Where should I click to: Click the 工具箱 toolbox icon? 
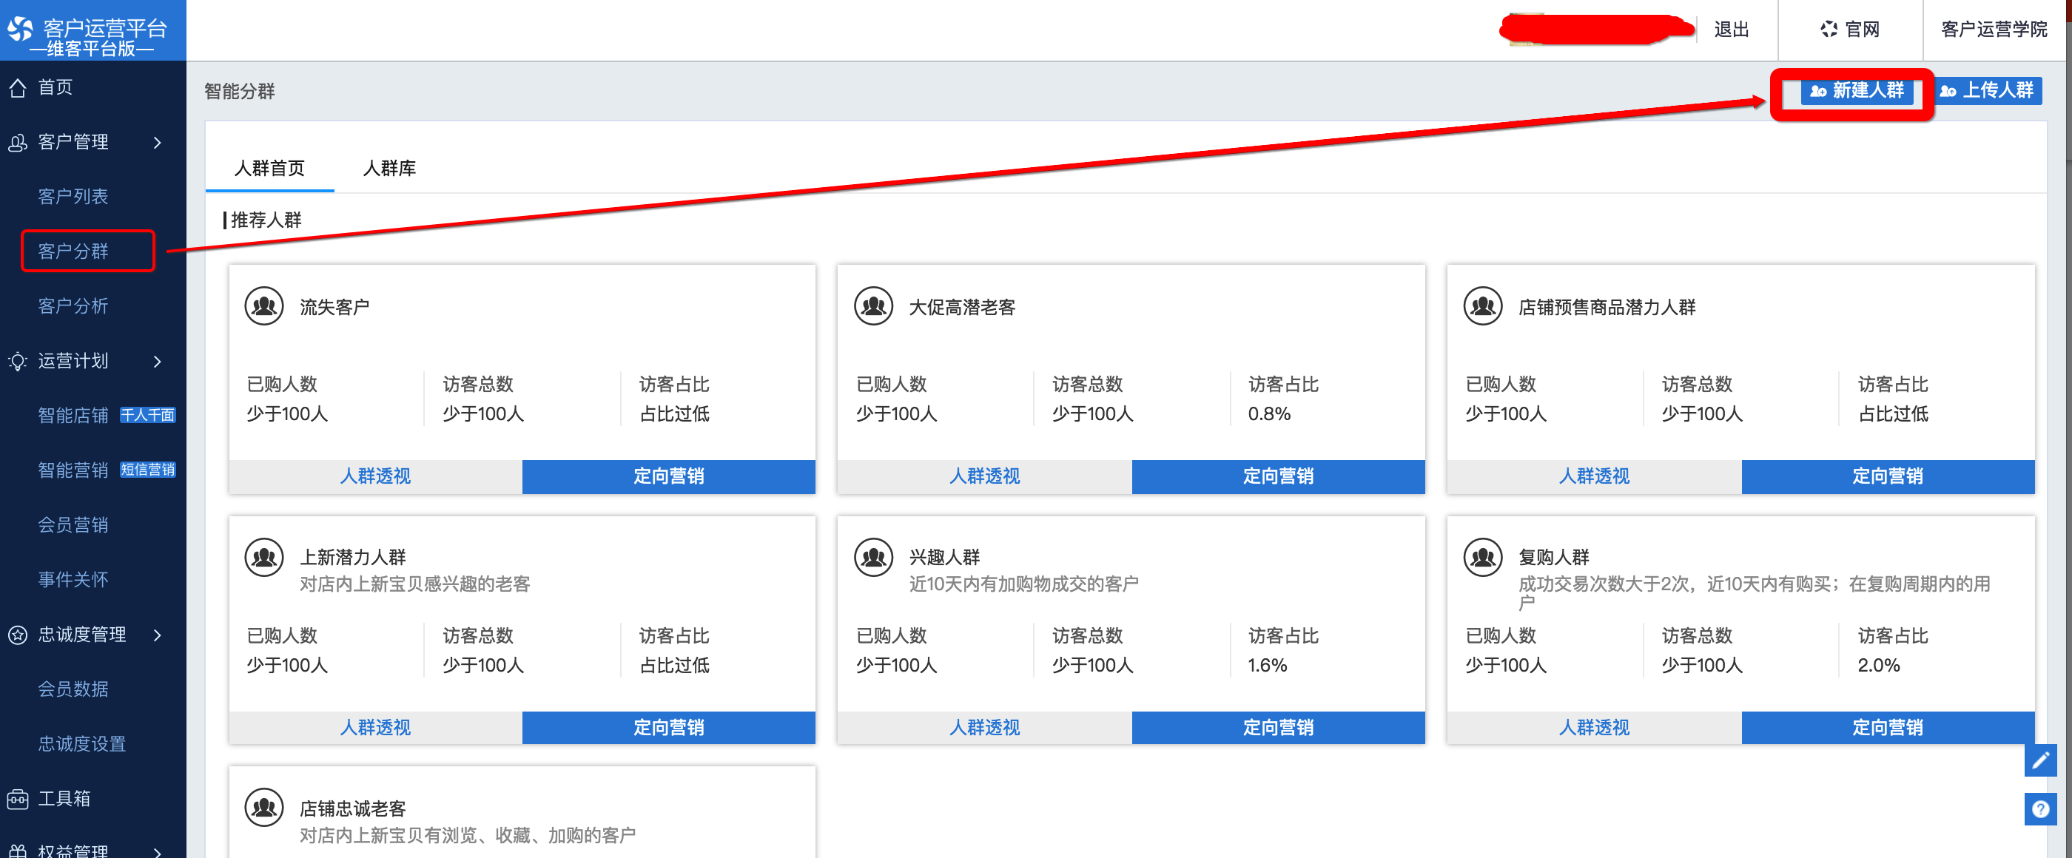click(18, 799)
